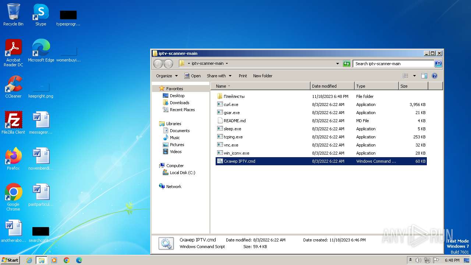Open the Organize dropdown menu
Screen dimensions: 471x265
point(167,76)
